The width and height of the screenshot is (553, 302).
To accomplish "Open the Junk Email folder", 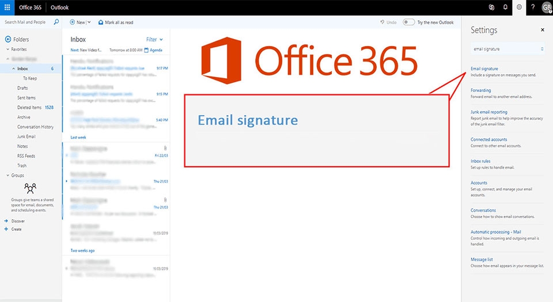I will pos(26,136).
